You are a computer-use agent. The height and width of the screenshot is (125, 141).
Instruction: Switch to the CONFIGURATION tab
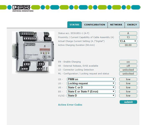(x=95, y=25)
